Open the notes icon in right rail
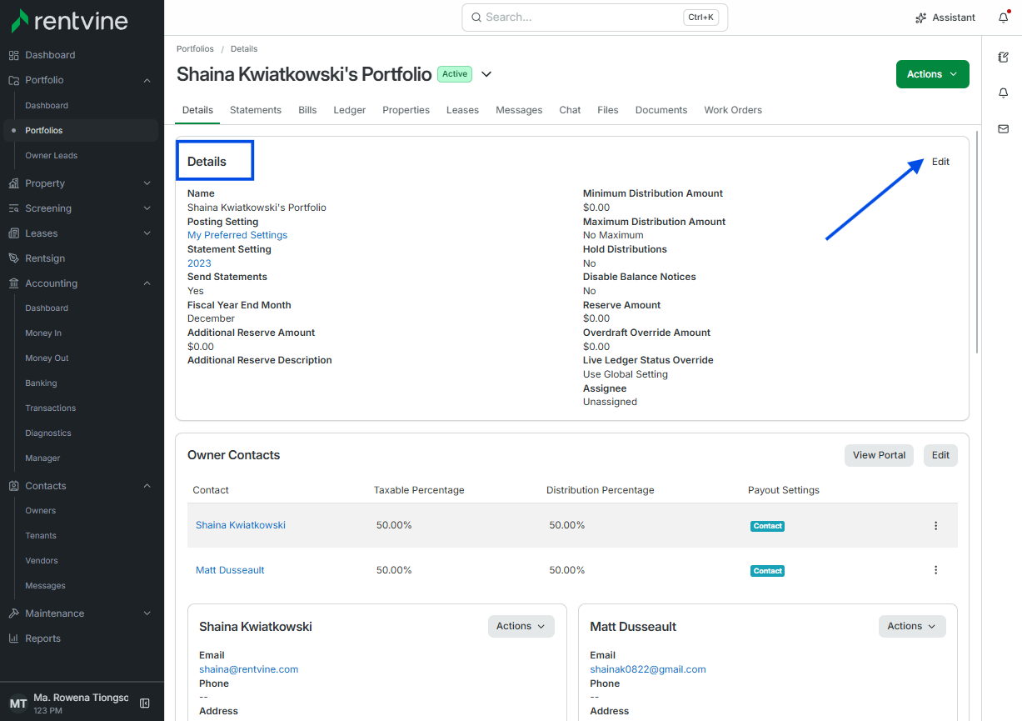 (x=1003, y=58)
